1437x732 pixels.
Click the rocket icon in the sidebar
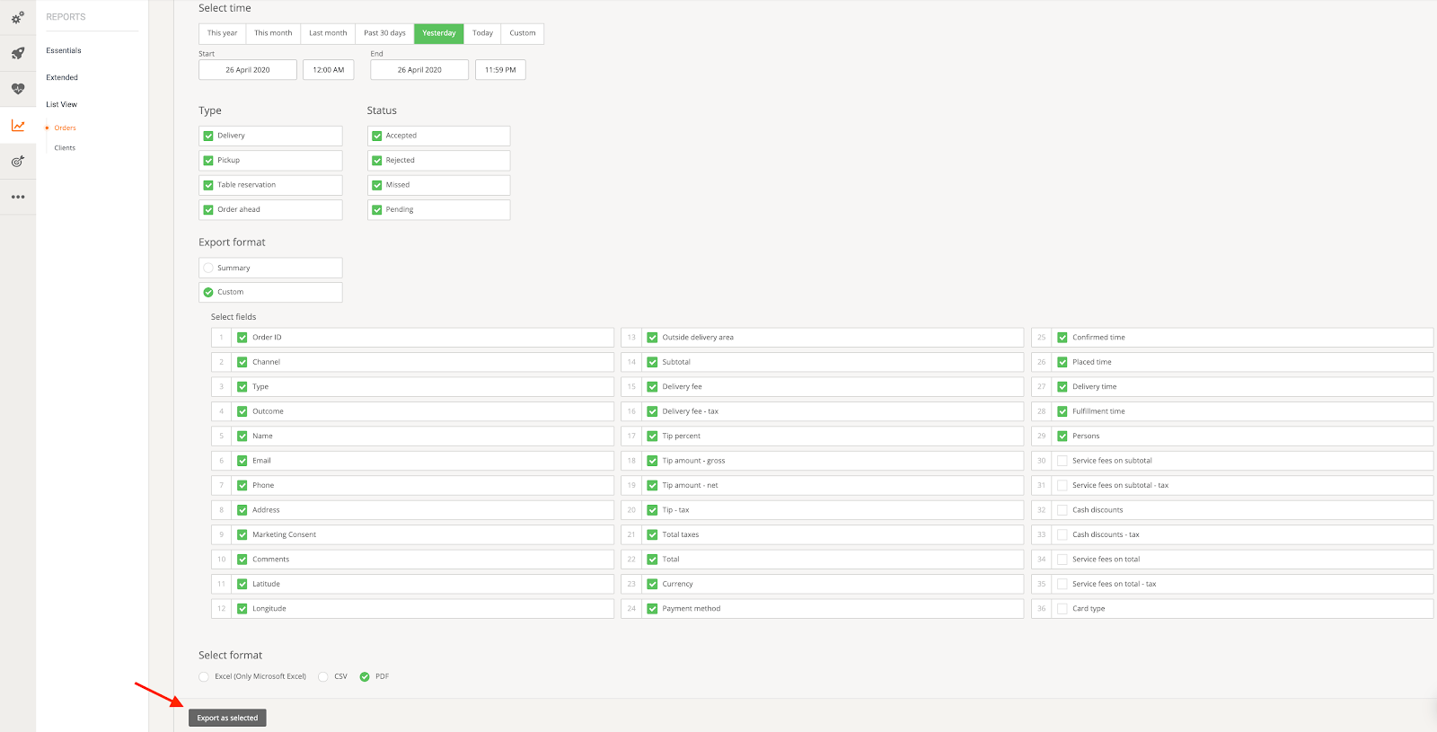(18, 53)
